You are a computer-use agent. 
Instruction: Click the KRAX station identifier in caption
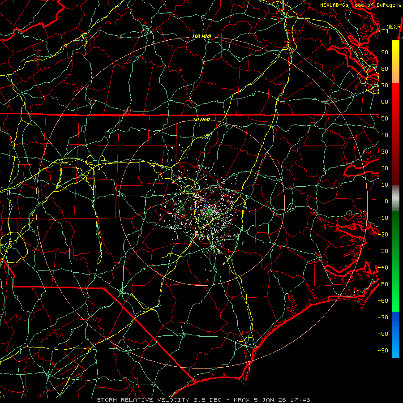(x=242, y=400)
